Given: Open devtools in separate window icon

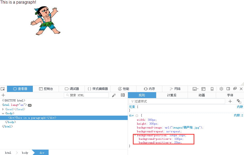Looking at the screenshot, I should (x=235, y=89).
